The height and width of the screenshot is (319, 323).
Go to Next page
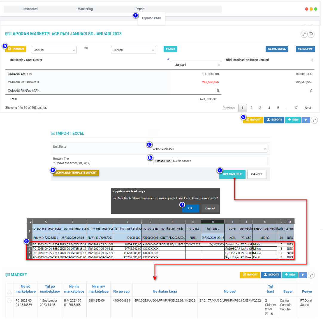coord(308,108)
